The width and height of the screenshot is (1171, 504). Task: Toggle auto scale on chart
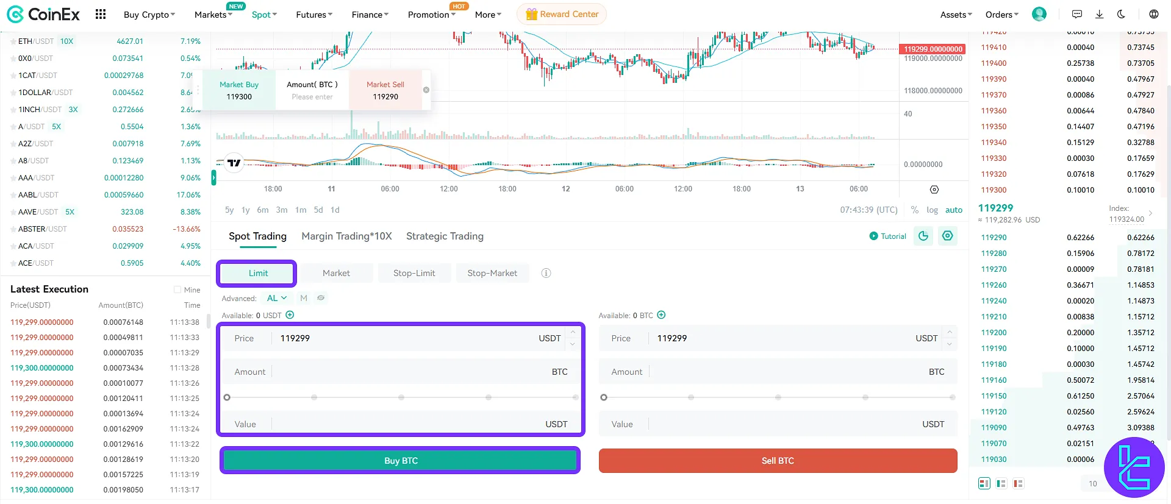954,210
